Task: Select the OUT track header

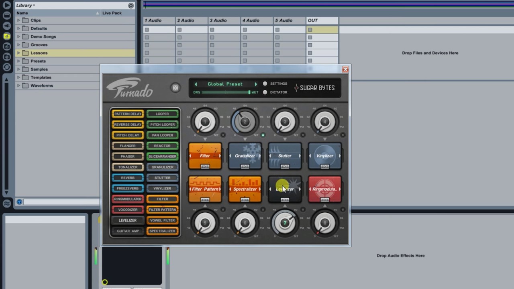Action: (322, 20)
